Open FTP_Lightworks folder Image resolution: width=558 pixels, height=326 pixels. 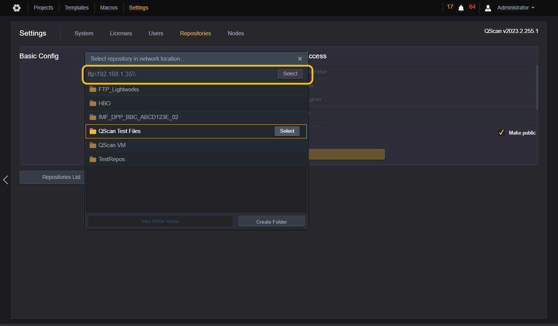[196, 89]
